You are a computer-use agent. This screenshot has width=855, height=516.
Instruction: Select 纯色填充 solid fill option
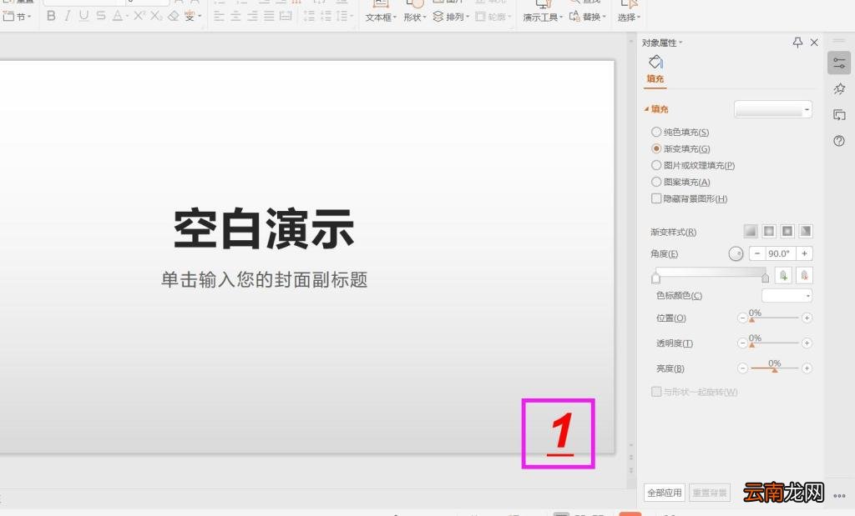(x=656, y=132)
